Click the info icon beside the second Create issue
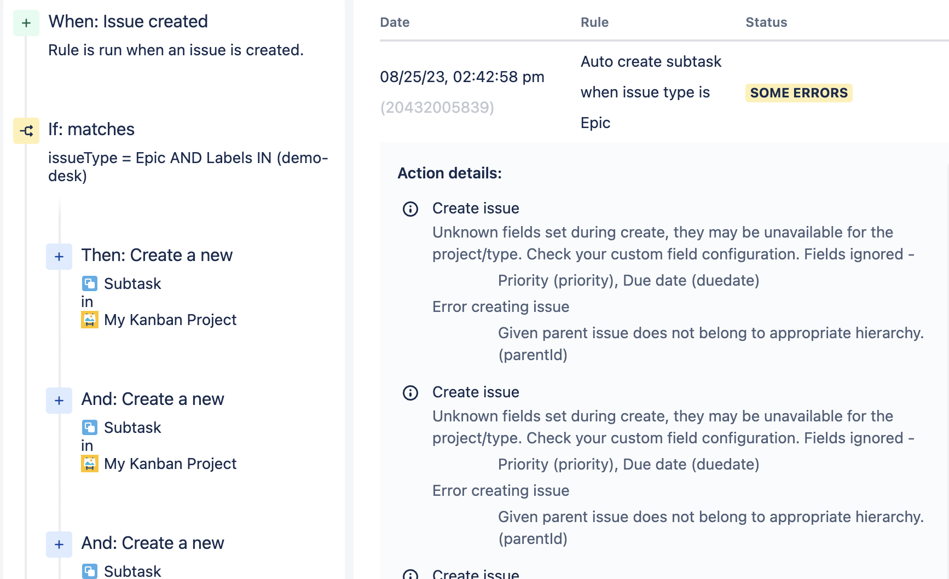 tap(410, 393)
